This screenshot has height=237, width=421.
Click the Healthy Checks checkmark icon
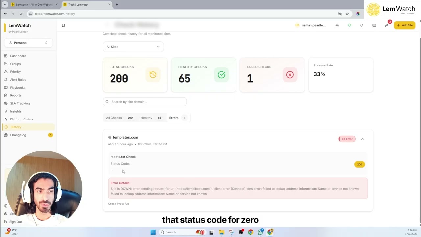coord(221,75)
